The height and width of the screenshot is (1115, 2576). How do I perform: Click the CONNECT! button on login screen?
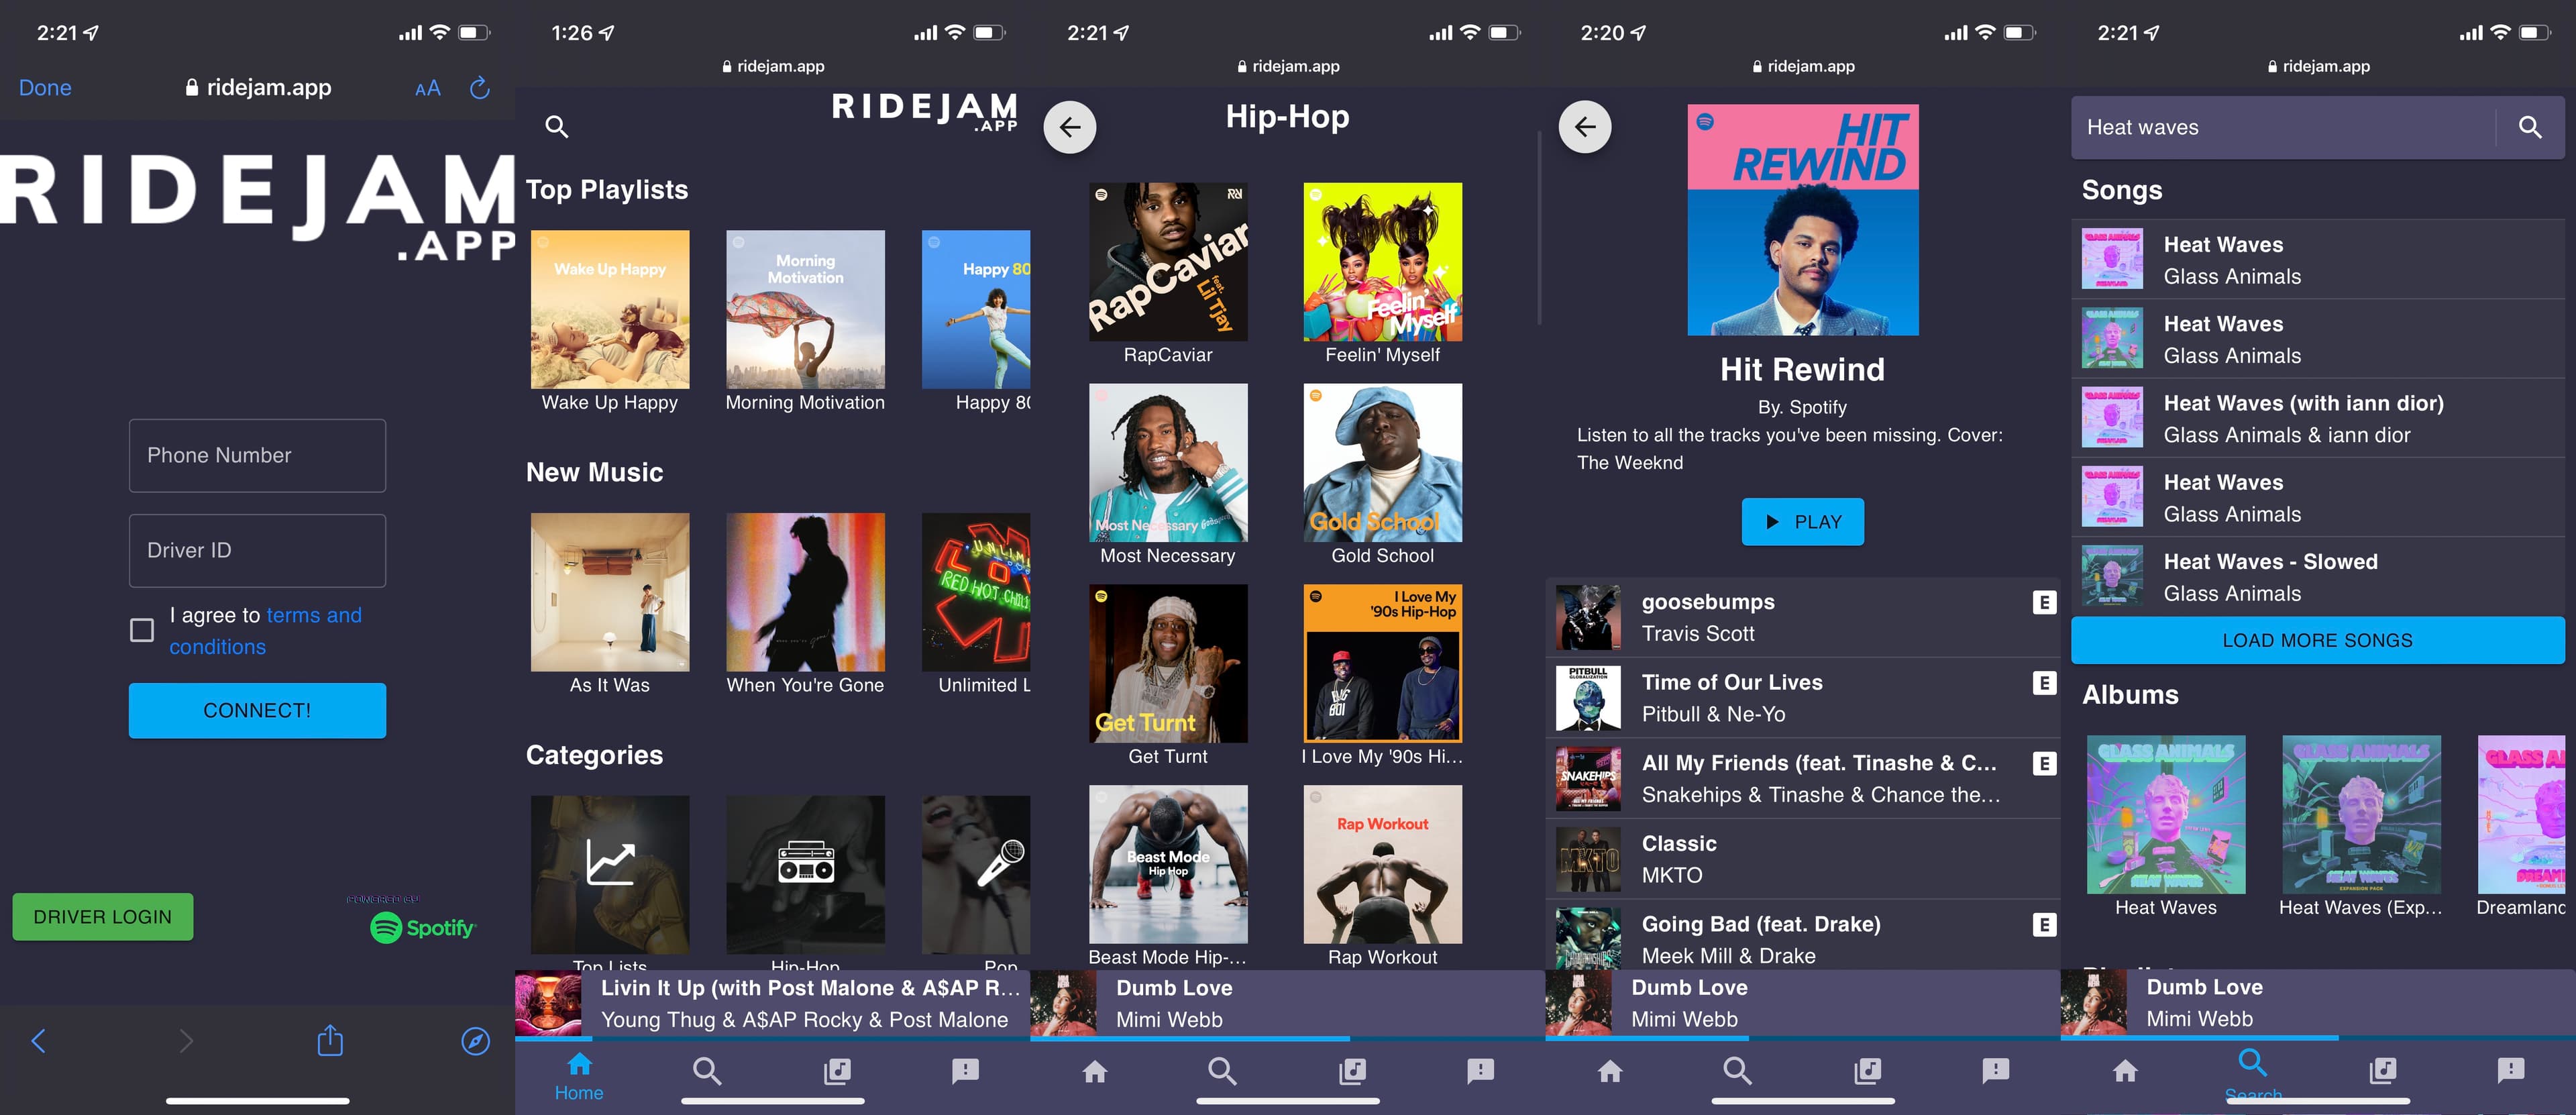pos(256,709)
